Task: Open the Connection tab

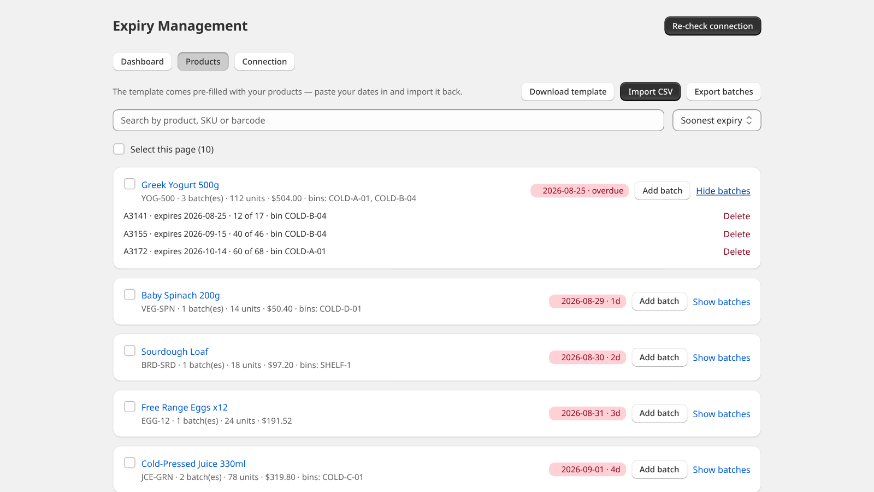Action: (x=264, y=62)
